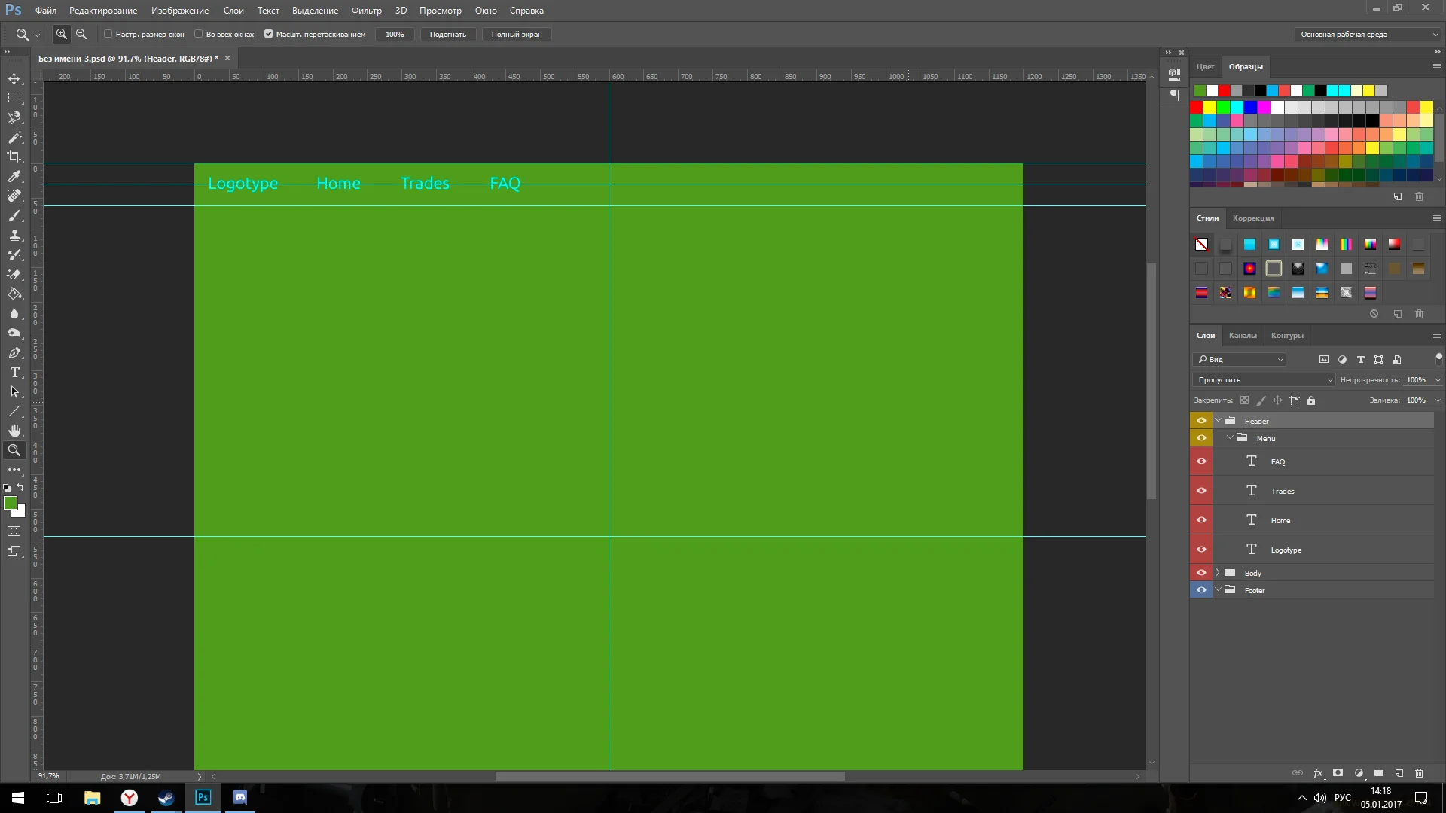1446x813 pixels.
Task: Open the Фильтр menu
Action: point(366,11)
